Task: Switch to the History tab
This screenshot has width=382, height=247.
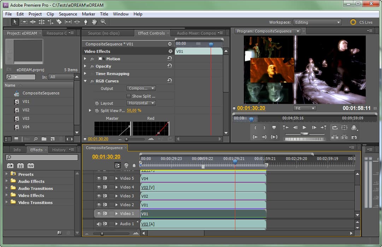Action: tap(59, 150)
